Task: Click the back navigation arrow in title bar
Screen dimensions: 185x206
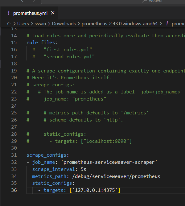Action: pyautogui.click(x=23, y=1)
